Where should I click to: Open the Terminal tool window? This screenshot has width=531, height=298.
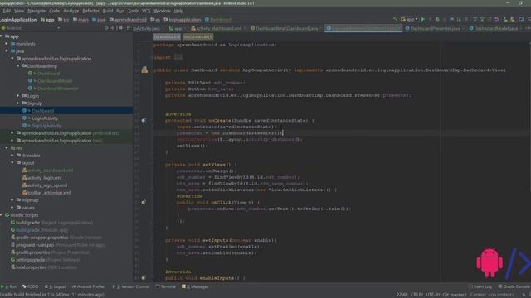166,286
